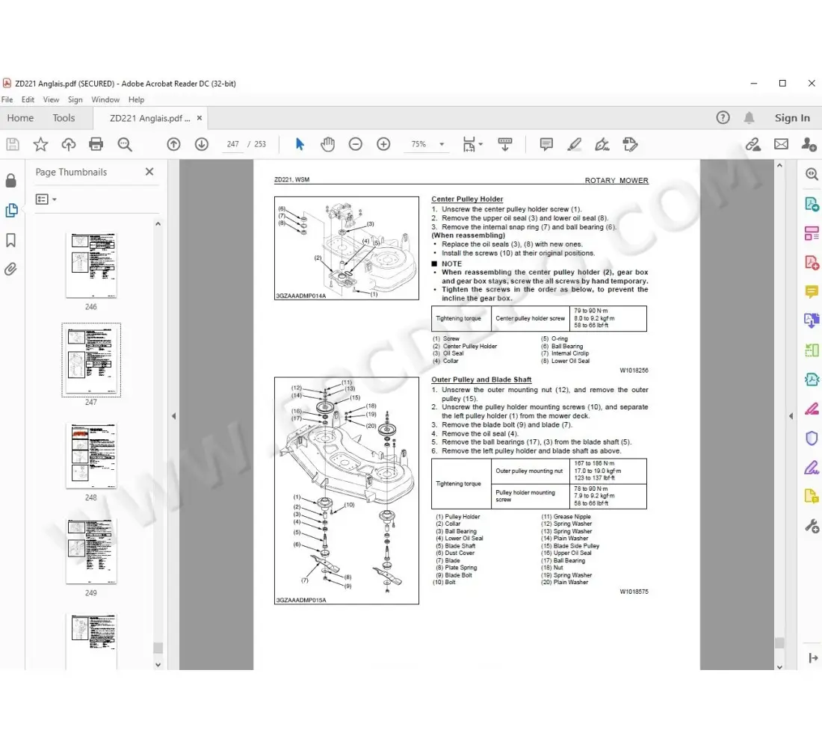
Task: Open the Sign document pen tool
Action: coord(602,144)
